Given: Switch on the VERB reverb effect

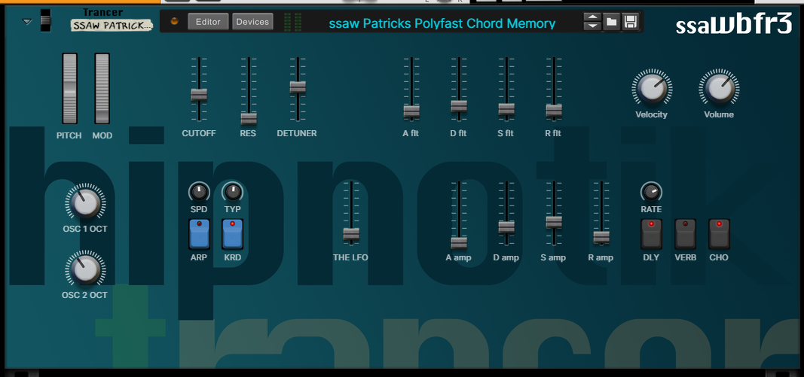Looking at the screenshot, I should (x=685, y=234).
